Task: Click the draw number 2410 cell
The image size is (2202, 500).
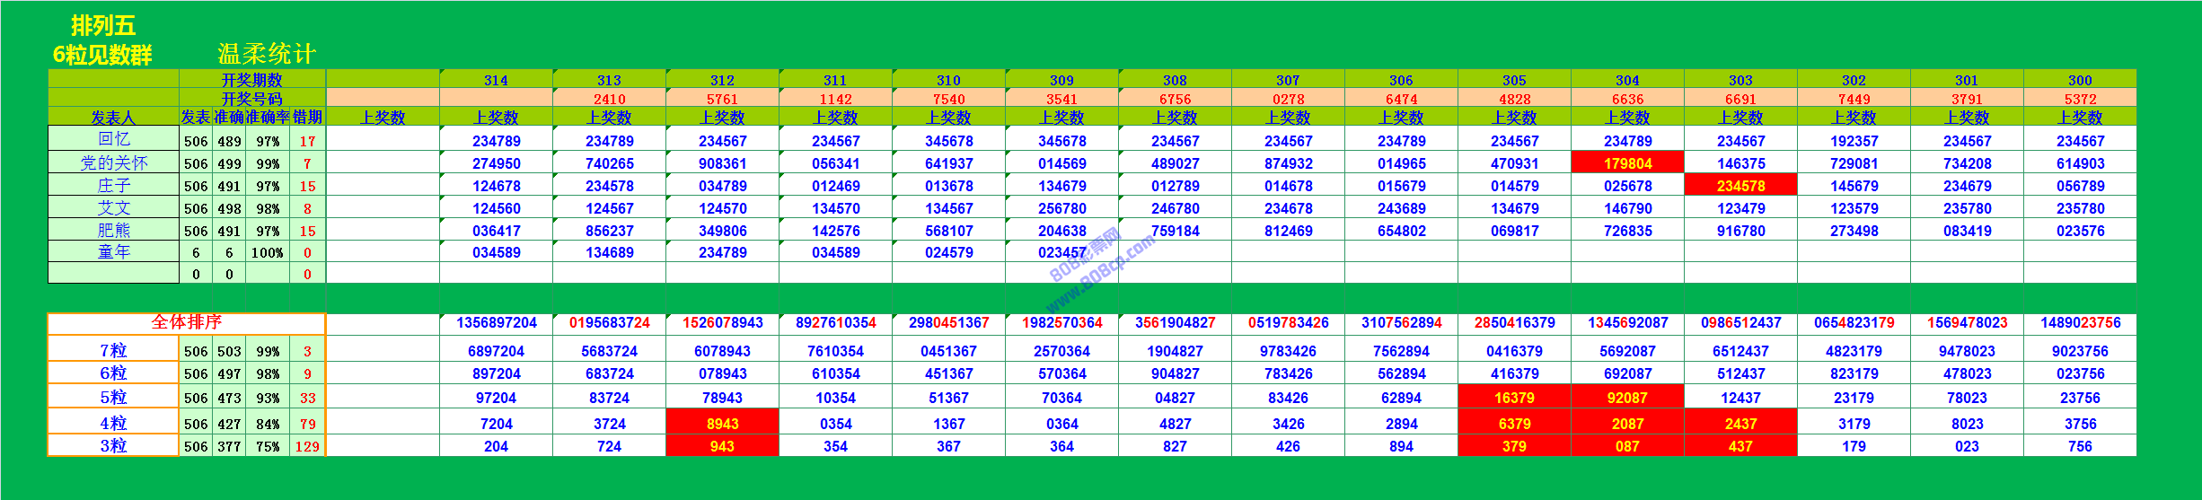Action: click(x=609, y=99)
